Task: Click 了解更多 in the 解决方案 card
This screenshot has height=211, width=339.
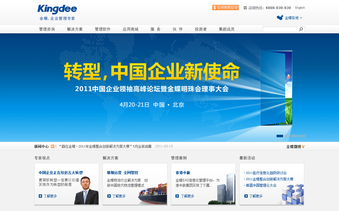Action: [119, 196]
